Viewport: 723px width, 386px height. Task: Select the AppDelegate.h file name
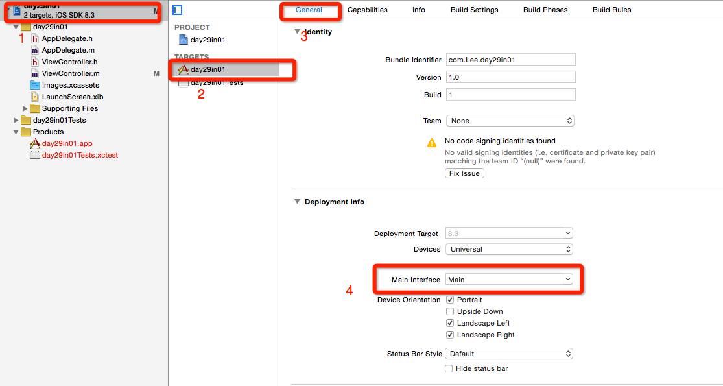coord(67,38)
